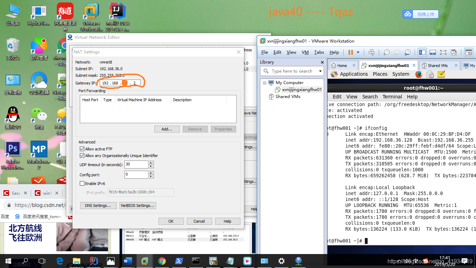Enable the IPv6 checkbox
Viewport: 476px width, 268px height.
click(82, 184)
